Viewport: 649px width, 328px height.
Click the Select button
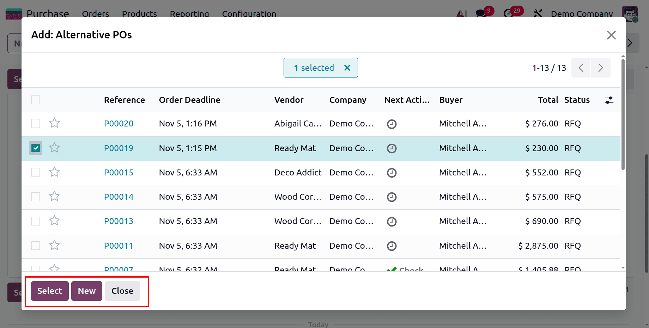49,291
